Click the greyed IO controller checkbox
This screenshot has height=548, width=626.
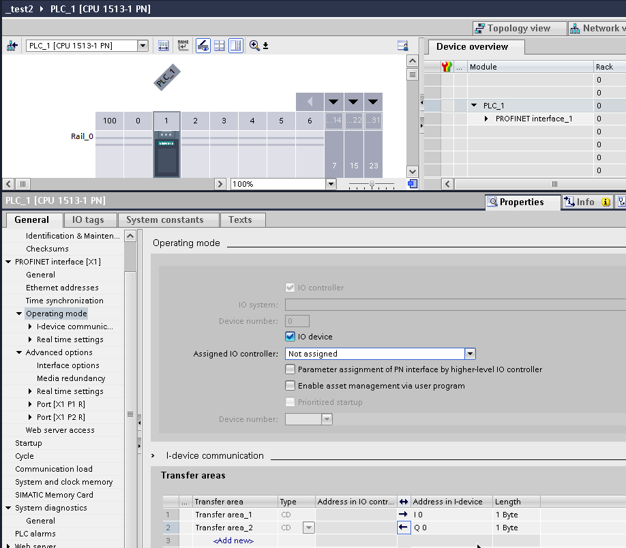coord(290,288)
